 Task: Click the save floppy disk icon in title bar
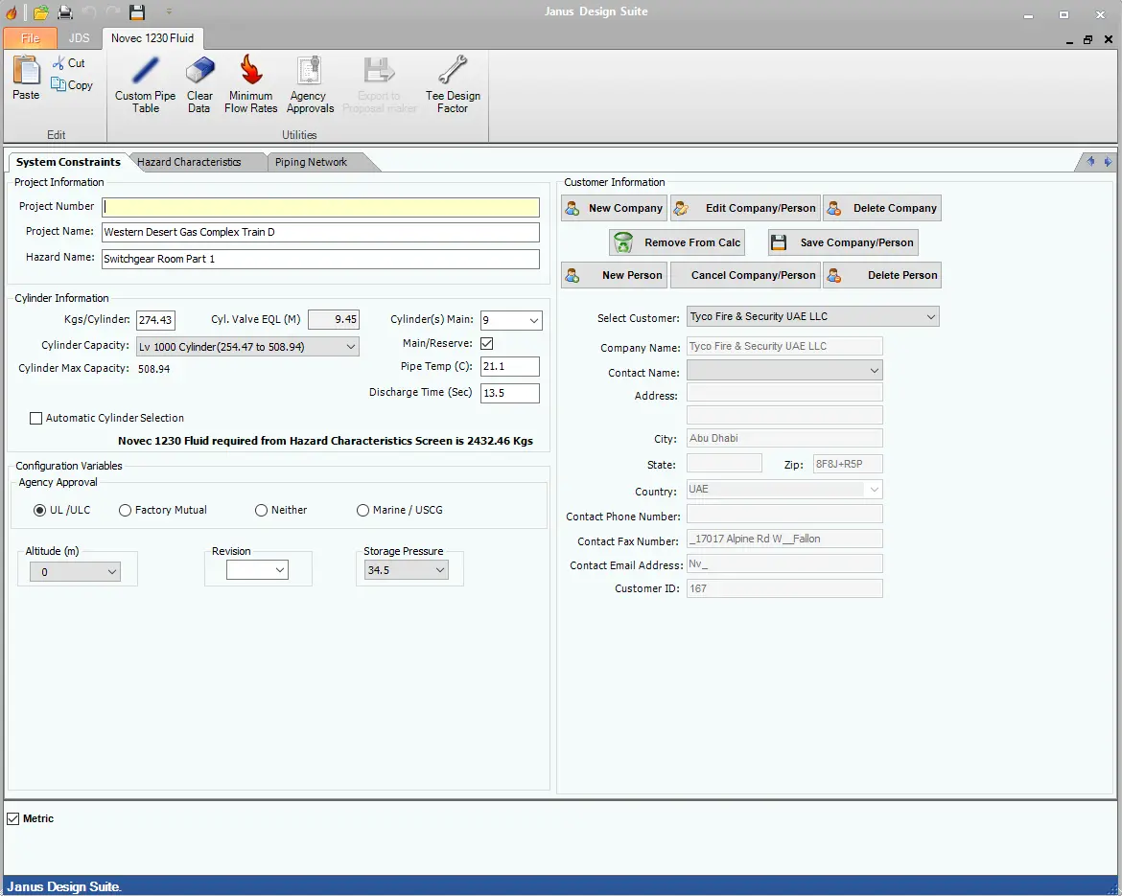pyautogui.click(x=137, y=12)
